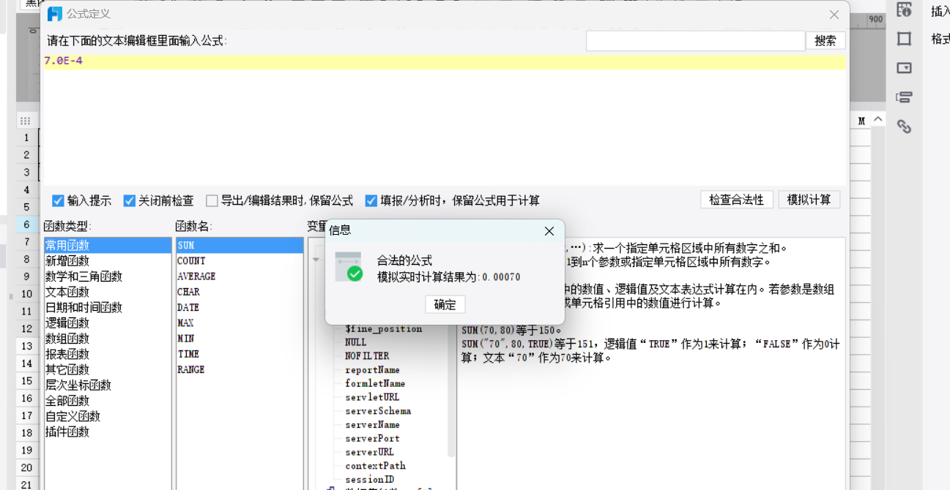This screenshot has width=950, height=490.
Task: Open the cell attributes panel icon
Action: point(905,10)
